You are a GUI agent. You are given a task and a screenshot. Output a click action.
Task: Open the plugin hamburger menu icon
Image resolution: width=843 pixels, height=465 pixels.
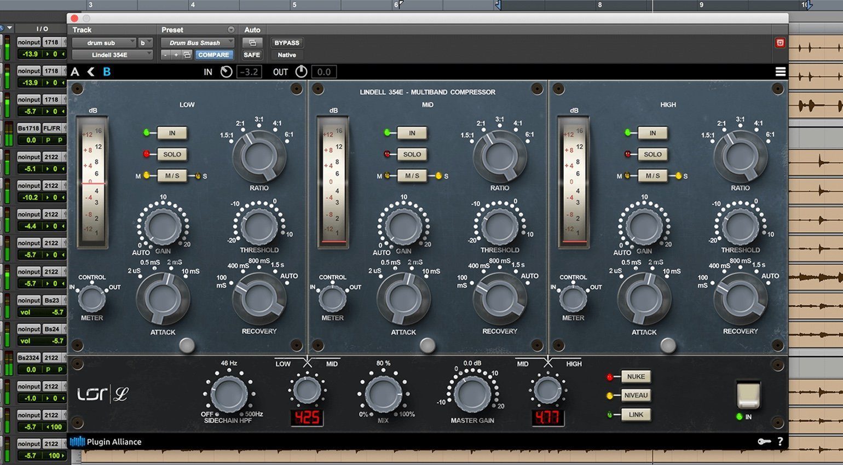pyautogui.click(x=780, y=72)
